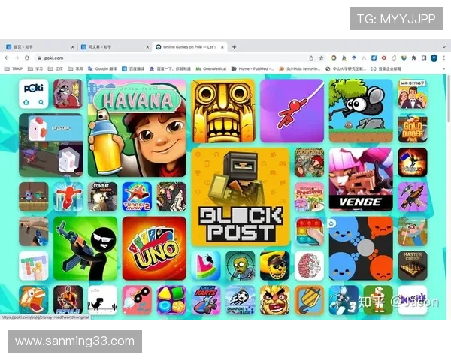
Task: Open the Poki home icon
Action: (x=26, y=102)
